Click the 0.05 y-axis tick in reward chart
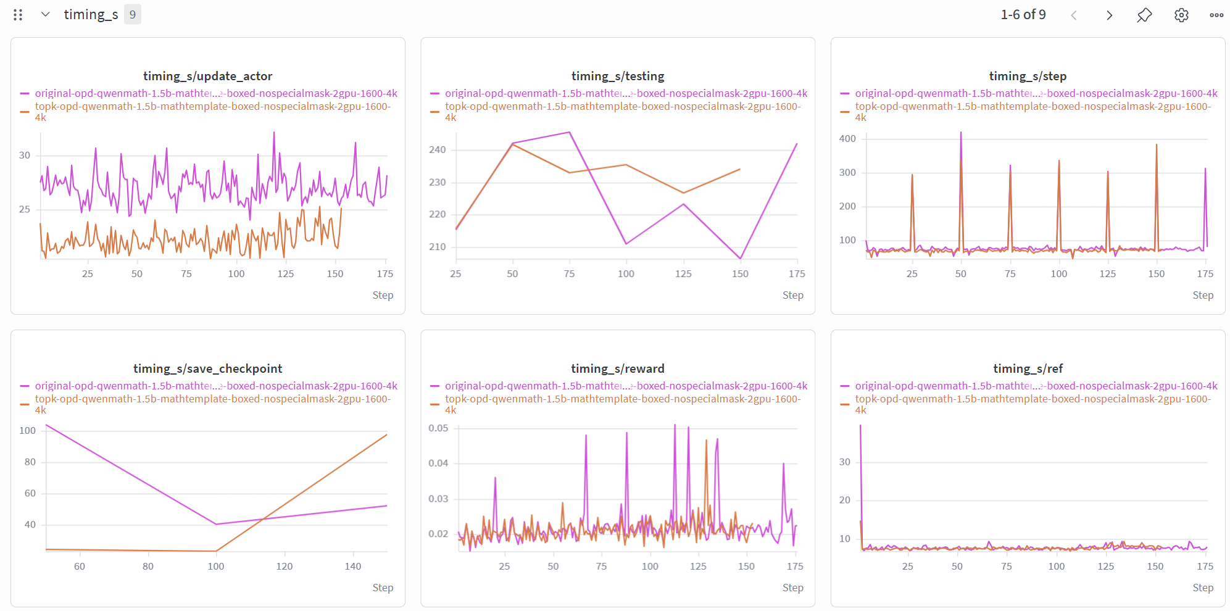Screen dimensions: 1230x611 (439, 428)
